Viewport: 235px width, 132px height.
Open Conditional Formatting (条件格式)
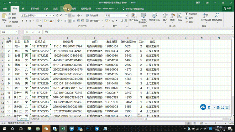(133, 18)
